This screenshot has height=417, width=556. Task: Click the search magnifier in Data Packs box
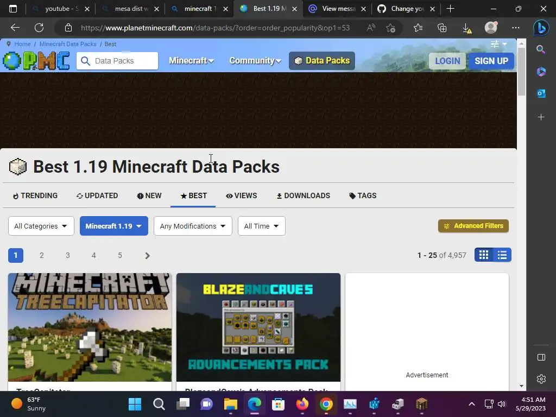pos(85,61)
